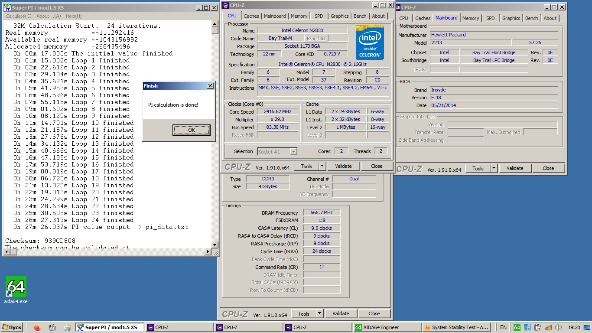The height and width of the screenshot is (333, 592).
Task: Launch Firefox from the taskbar quick launch
Action: tap(37, 327)
